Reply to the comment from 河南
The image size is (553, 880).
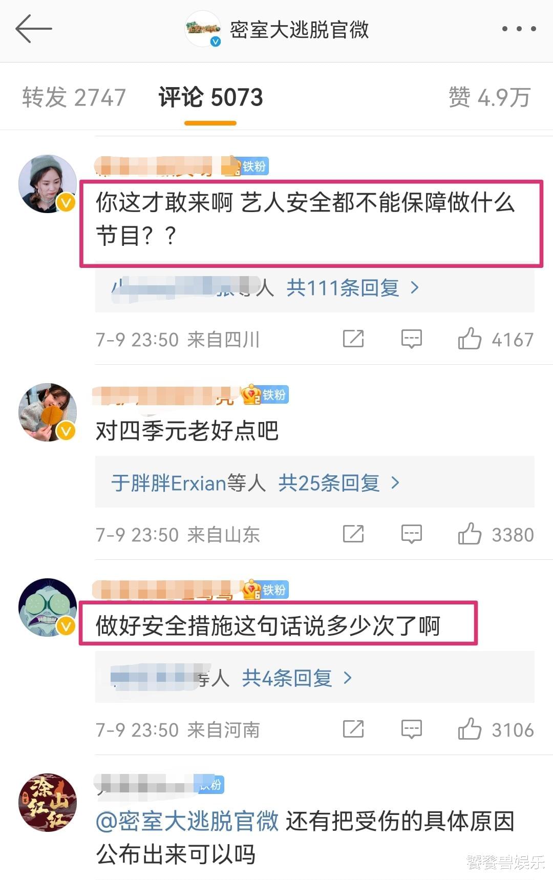tap(412, 729)
